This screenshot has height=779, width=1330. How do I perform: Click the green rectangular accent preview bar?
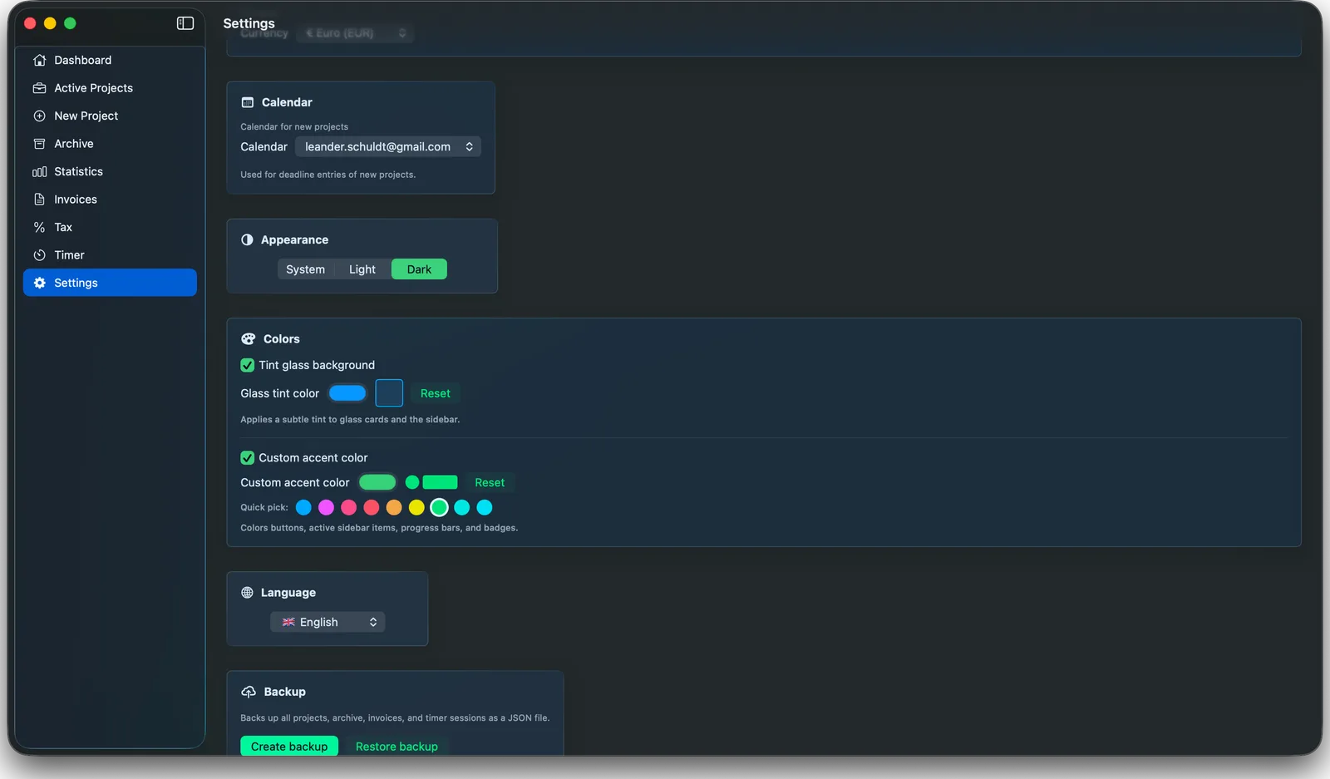pyautogui.click(x=441, y=482)
